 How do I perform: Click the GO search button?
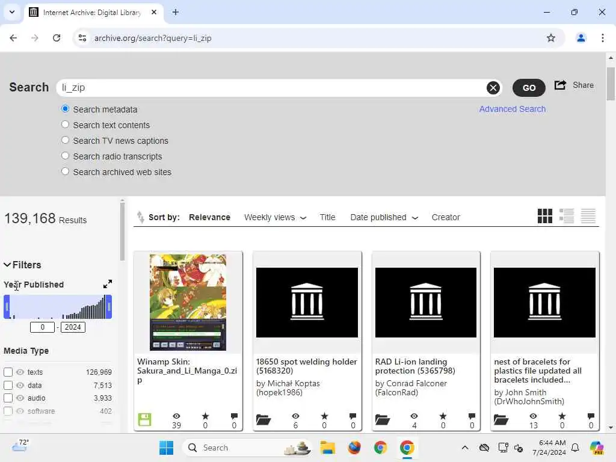click(529, 88)
